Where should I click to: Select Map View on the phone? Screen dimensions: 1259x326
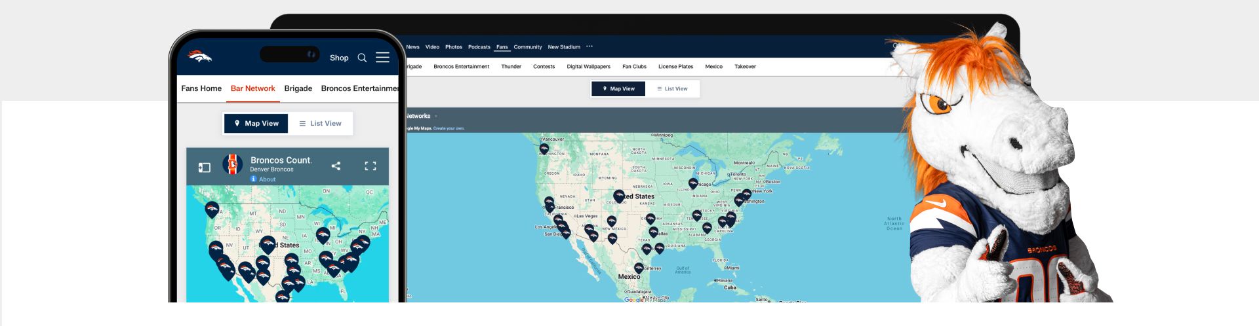point(256,123)
